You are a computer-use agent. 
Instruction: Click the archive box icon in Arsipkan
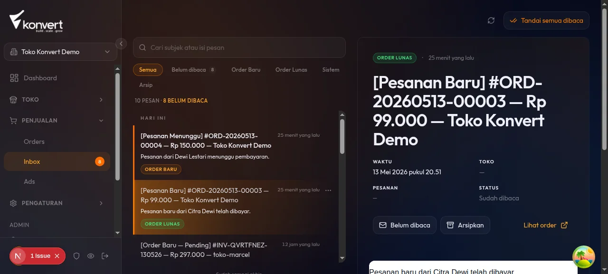coord(450,225)
